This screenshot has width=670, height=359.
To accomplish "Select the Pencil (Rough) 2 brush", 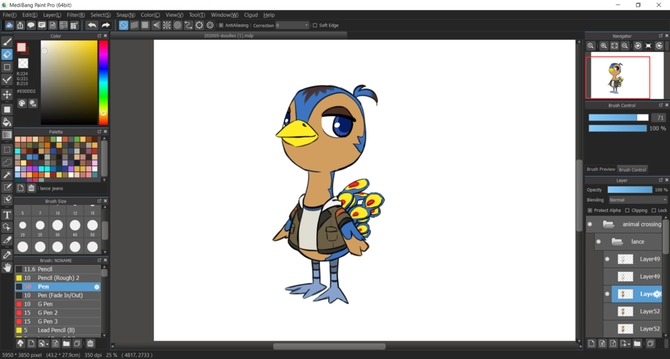I will (58, 278).
